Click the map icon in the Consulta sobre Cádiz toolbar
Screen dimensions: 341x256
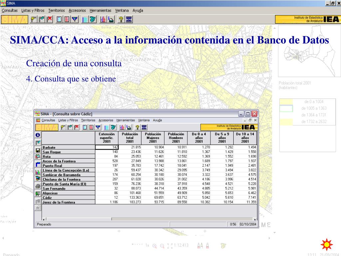(113, 127)
